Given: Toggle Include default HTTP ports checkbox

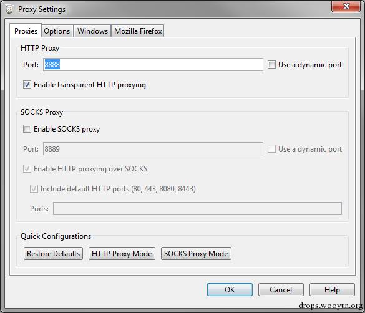Looking at the screenshot, I should click(34, 188).
